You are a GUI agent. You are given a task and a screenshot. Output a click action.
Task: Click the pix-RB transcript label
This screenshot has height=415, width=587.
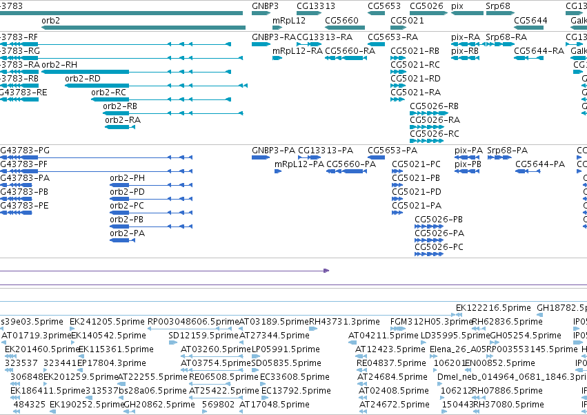[x=465, y=50]
